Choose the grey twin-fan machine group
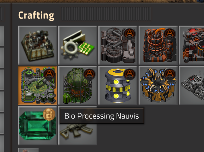The image size is (204, 152). [118, 45]
